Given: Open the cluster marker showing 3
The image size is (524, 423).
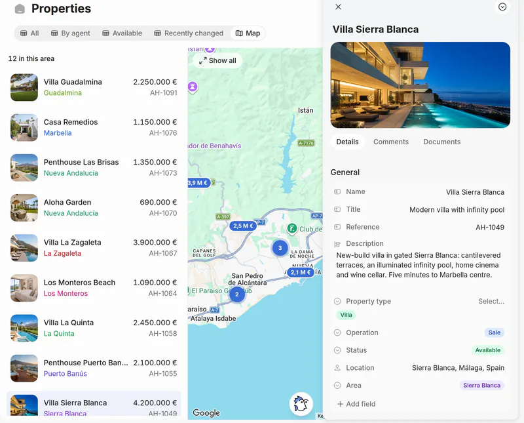Looking at the screenshot, I should tap(280, 248).
